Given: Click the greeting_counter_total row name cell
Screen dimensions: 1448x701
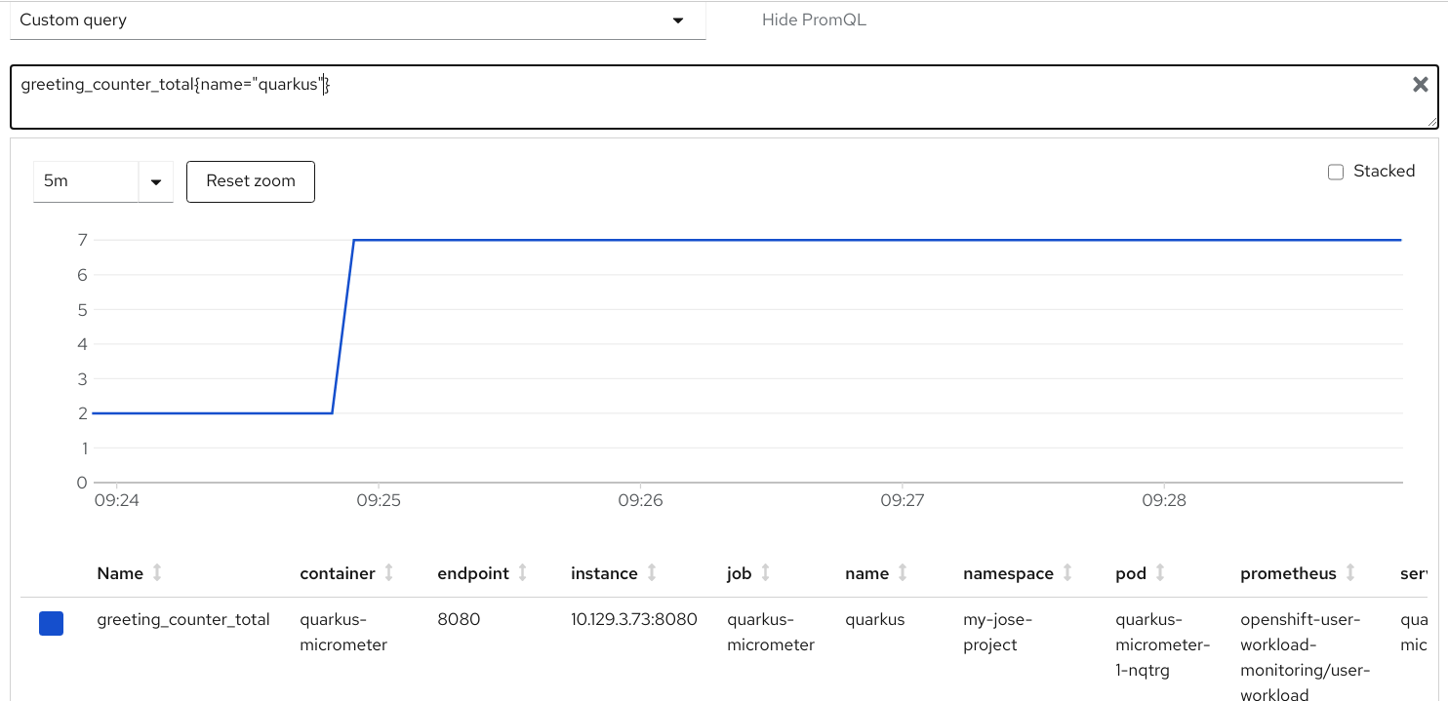Looking at the screenshot, I should [x=183, y=619].
